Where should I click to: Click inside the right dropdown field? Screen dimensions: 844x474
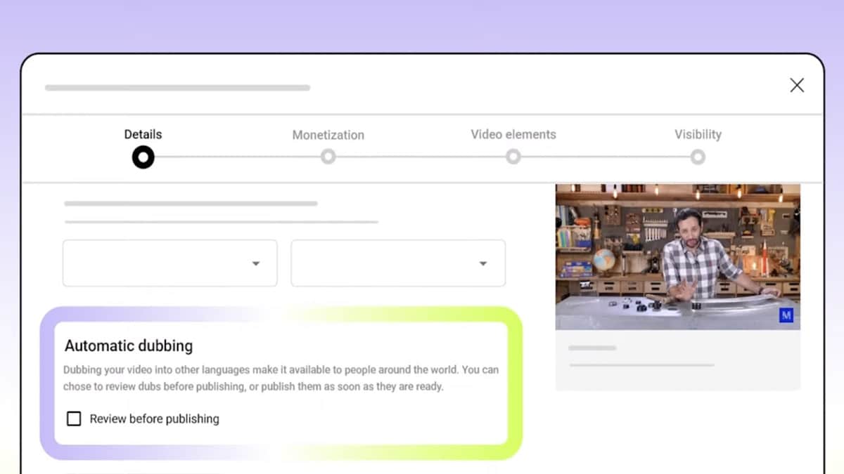point(383,263)
